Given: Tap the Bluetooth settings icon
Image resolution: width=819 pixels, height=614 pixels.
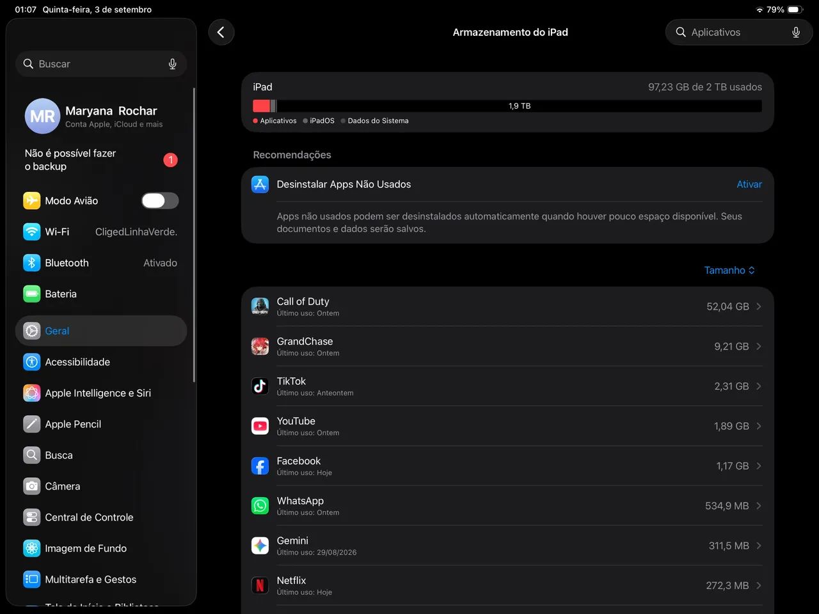Looking at the screenshot, I should point(31,263).
